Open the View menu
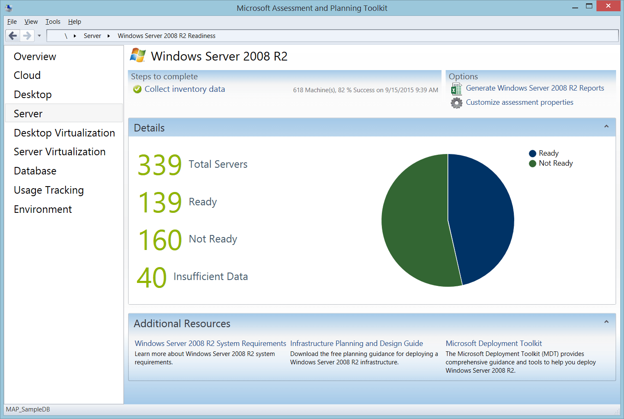Image resolution: width=624 pixels, height=419 pixels. 31,22
